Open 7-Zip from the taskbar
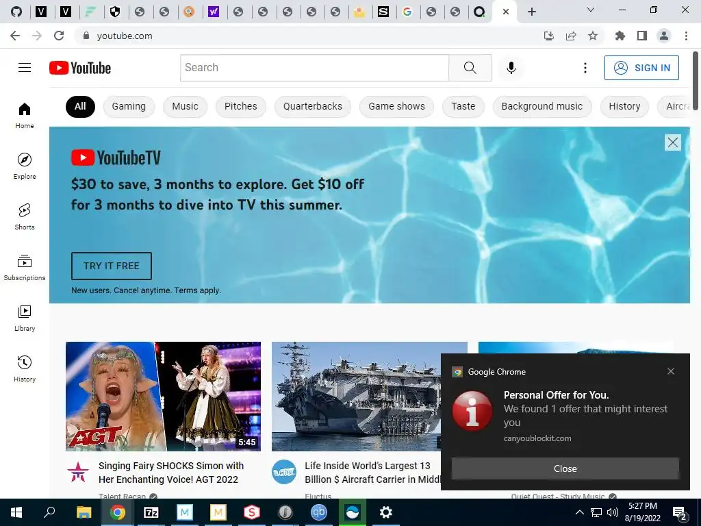 tap(151, 512)
